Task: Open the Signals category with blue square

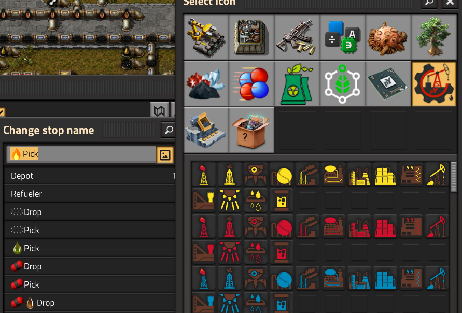Action: 342,37
